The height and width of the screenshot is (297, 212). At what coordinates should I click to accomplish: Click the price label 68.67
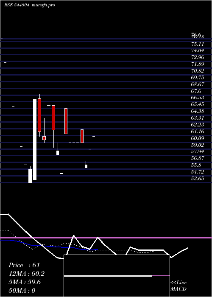198,84
